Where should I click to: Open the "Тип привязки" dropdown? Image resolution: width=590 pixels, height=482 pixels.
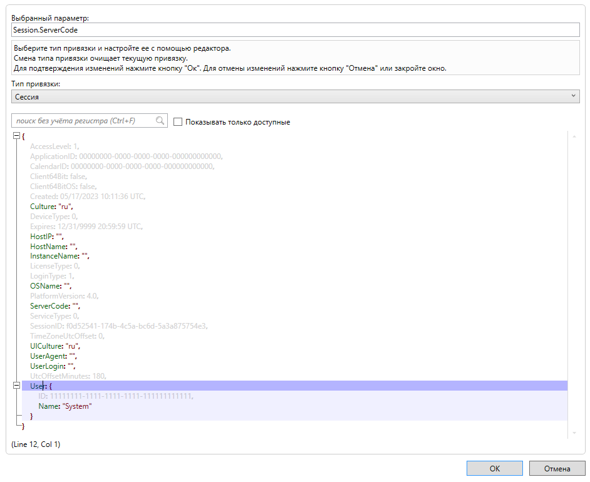295,96
